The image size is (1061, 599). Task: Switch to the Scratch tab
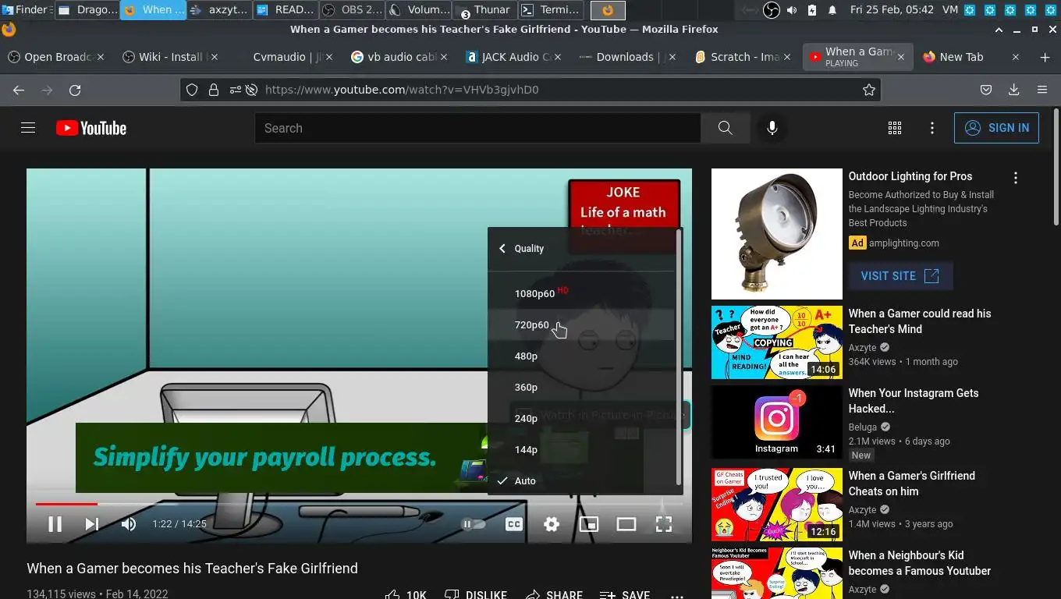743,57
